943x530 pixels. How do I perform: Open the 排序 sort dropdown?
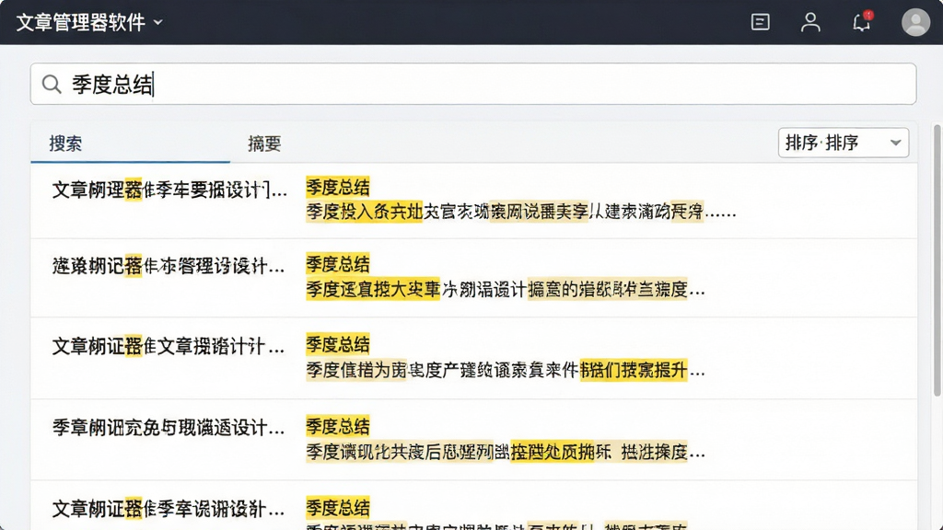point(844,143)
